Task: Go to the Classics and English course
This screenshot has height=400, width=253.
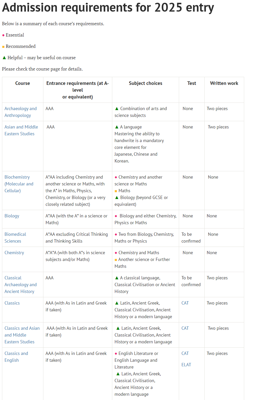Action: tap(16, 357)
